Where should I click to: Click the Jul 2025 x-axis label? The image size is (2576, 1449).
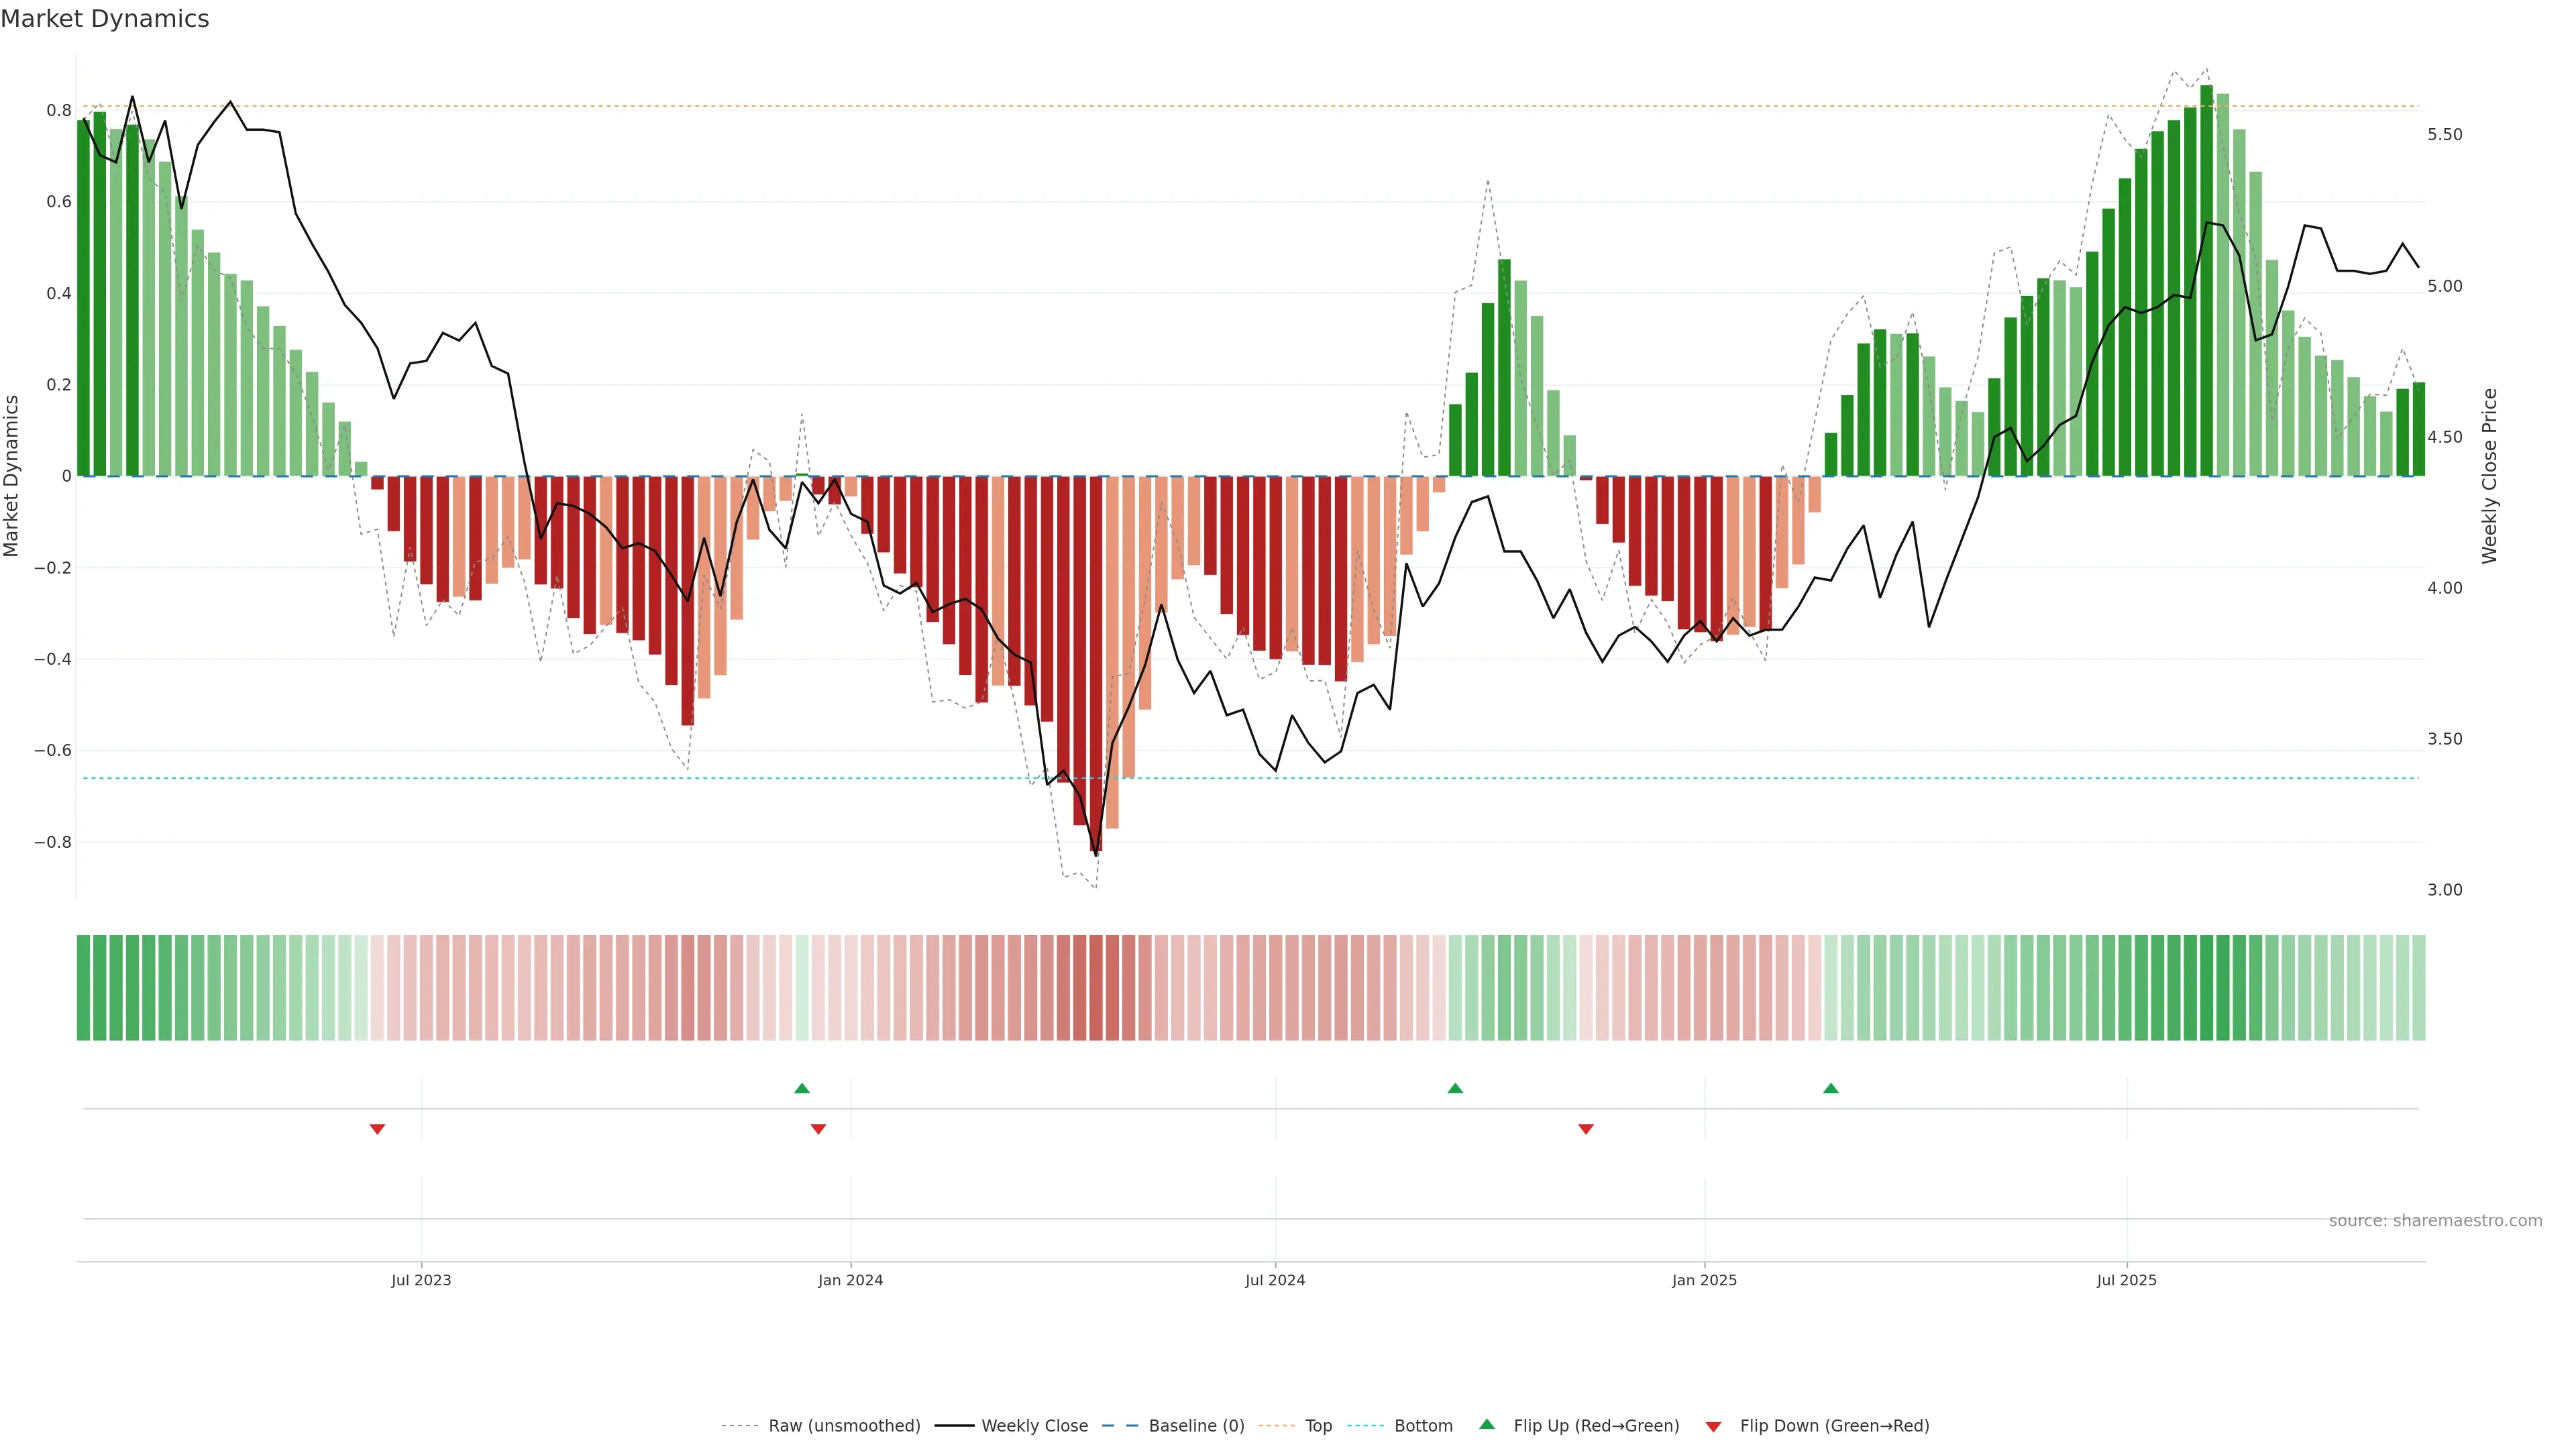pos(2126,1280)
